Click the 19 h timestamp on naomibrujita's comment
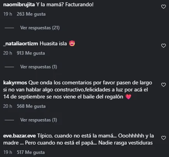Screen dimensions: 169x157 [x=8, y=14]
